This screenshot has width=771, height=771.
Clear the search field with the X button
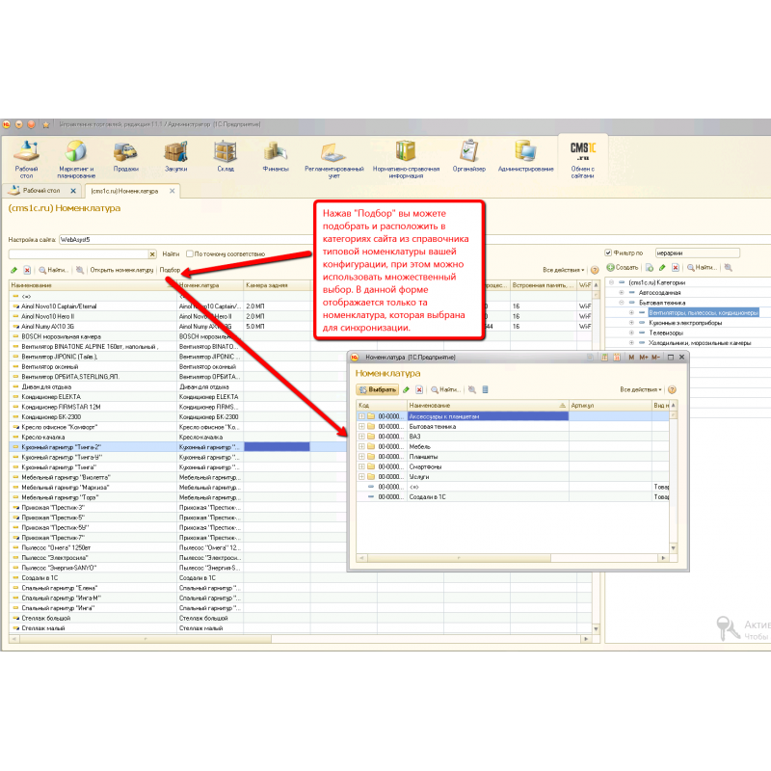point(153,254)
